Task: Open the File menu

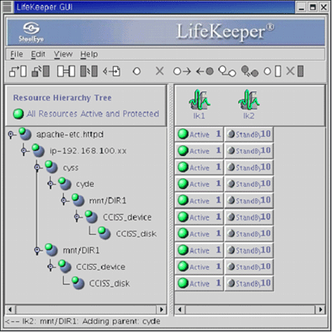Action: (x=17, y=54)
